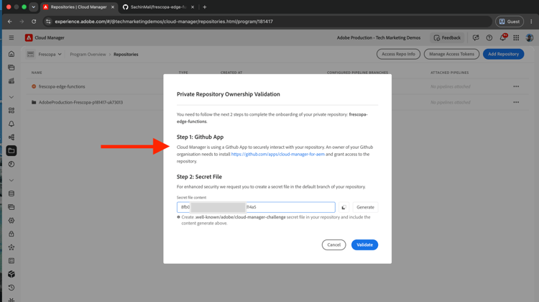Open the star icon in left sidebar
Image resolution: width=539 pixels, height=302 pixels.
click(x=11, y=247)
